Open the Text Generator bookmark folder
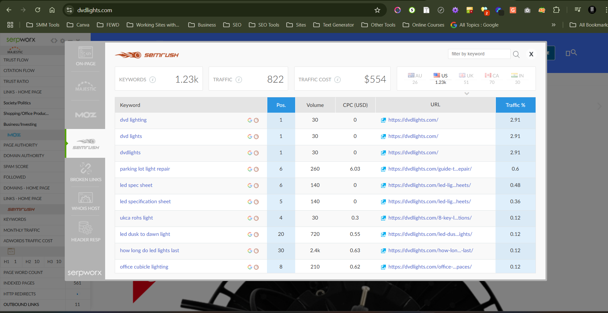The width and height of the screenshot is (608, 313). pos(334,25)
